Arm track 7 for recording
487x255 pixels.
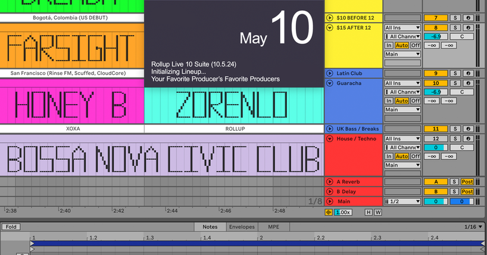click(x=469, y=18)
